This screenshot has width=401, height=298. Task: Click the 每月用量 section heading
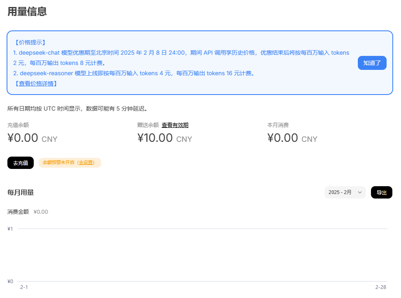point(21,192)
